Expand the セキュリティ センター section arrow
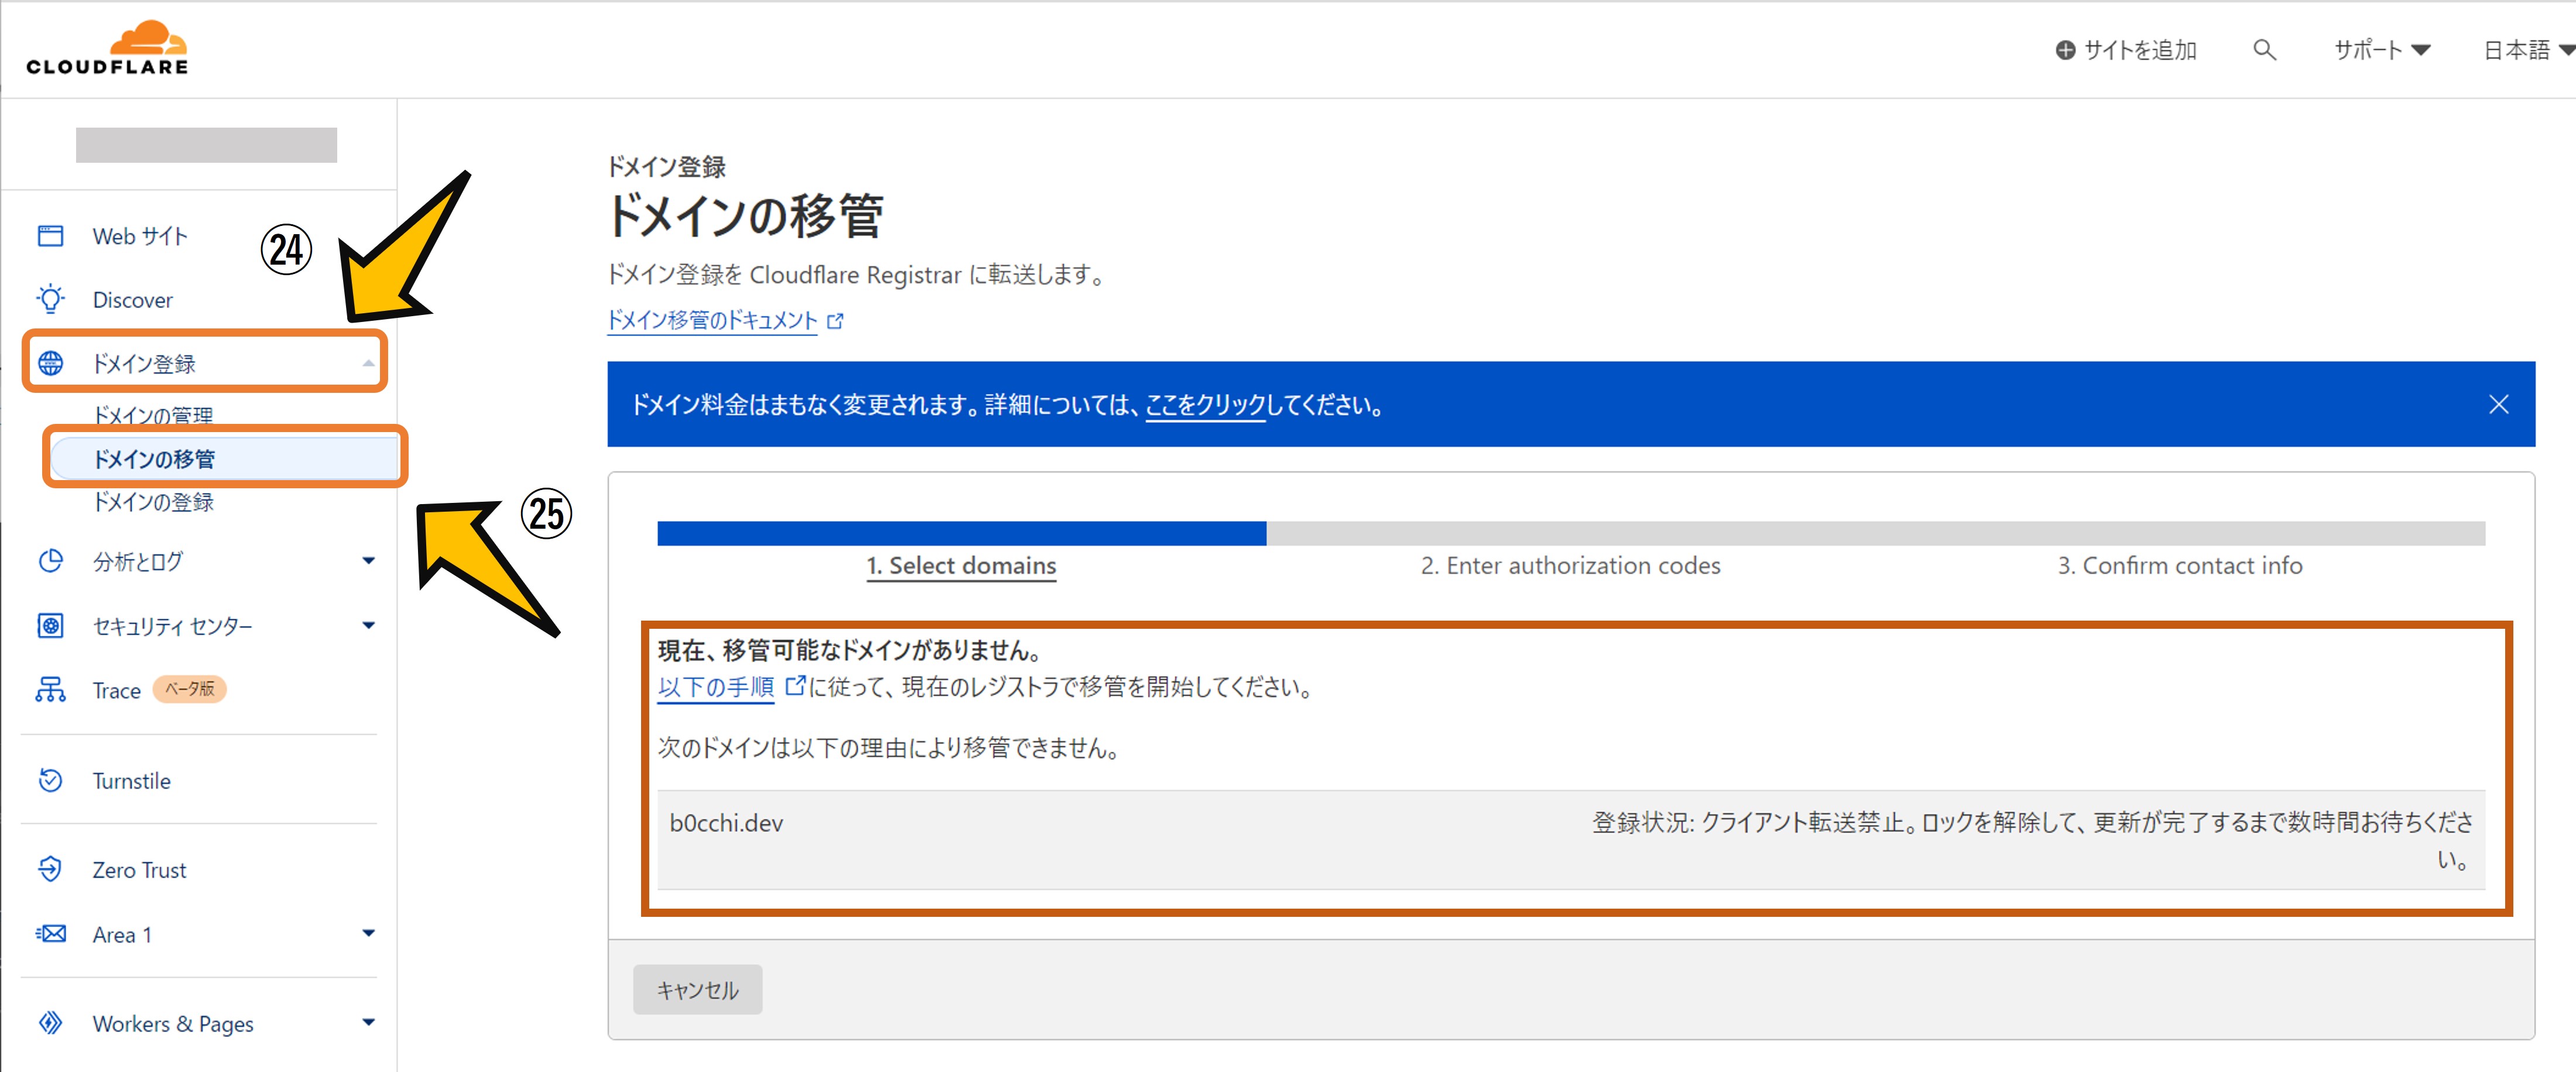Image resolution: width=2576 pixels, height=1072 pixels. [368, 626]
